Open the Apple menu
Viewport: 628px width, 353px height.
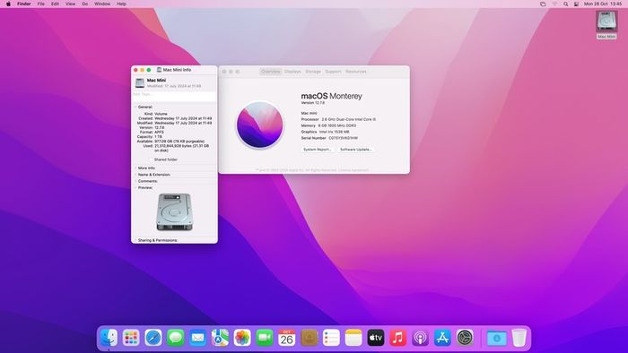pos(8,4)
